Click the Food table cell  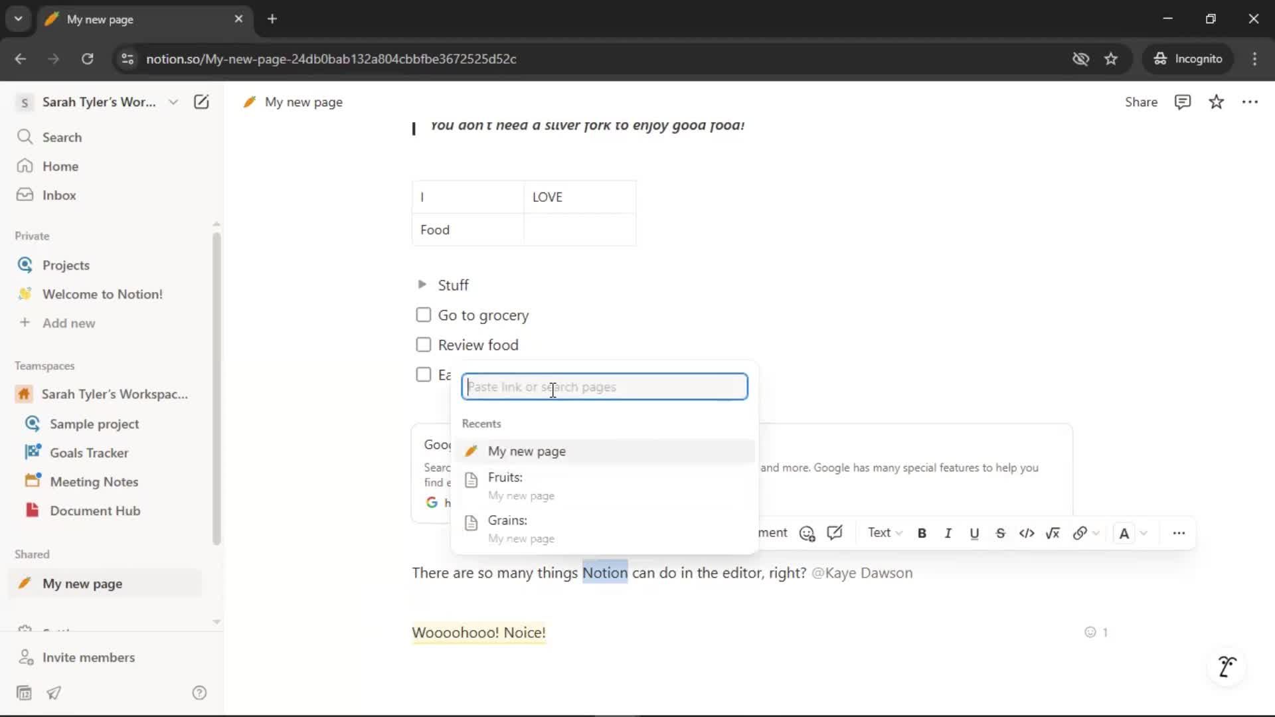point(468,230)
